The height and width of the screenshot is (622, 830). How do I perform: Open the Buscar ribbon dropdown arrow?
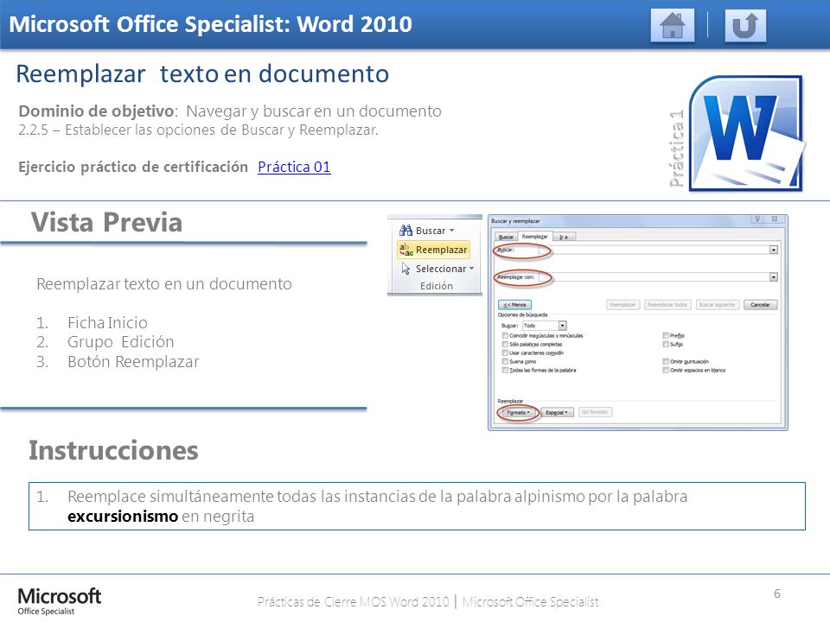pyautogui.click(x=451, y=231)
